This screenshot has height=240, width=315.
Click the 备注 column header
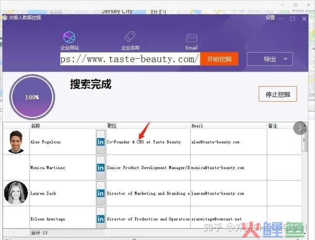(x=273, y=126)
